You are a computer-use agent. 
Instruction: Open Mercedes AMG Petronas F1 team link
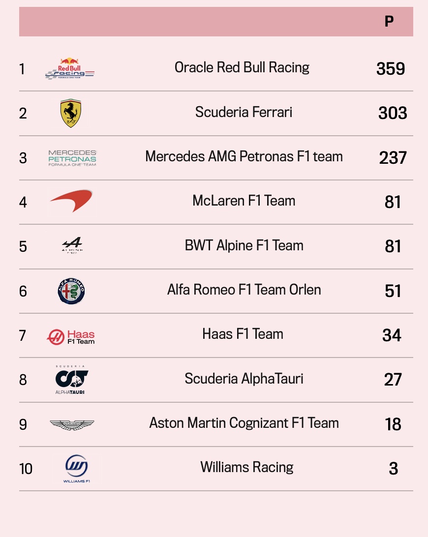244,156
